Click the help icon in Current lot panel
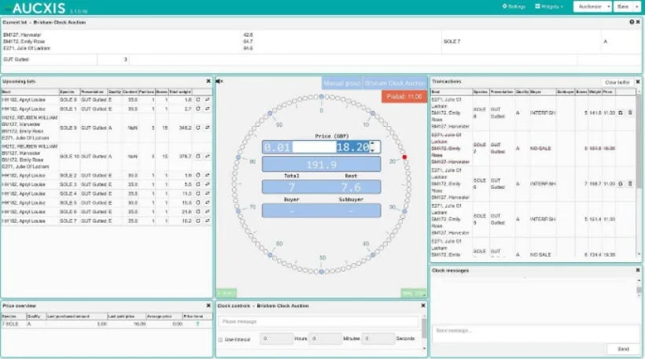The image size is (645, 359). (x=632, y=22)
